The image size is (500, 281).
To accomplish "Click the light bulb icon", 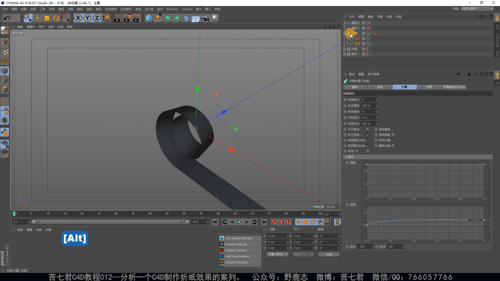I will coord(215,18).
